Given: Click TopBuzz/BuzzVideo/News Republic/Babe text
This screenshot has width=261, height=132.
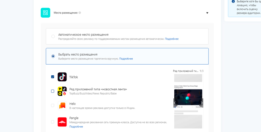Looking at the screenshot, I should point(93,93).
